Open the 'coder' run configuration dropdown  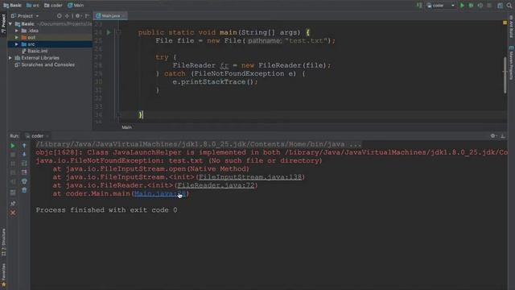point(441,6)
